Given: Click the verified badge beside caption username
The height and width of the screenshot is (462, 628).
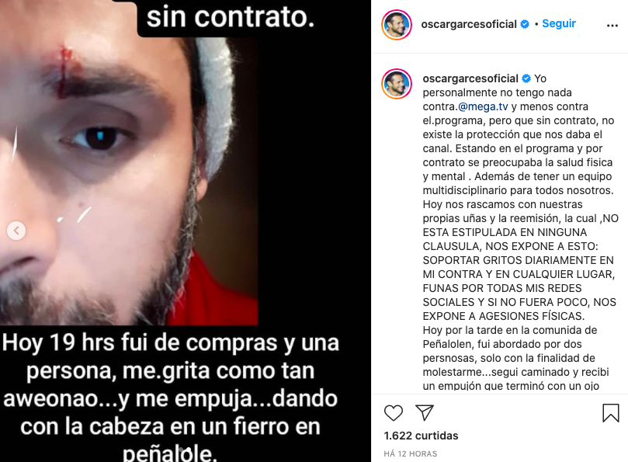Looking at the screenshot, I should point(526,78).
